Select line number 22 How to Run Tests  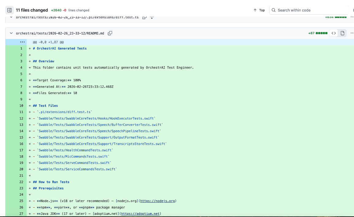coord(21,182)
